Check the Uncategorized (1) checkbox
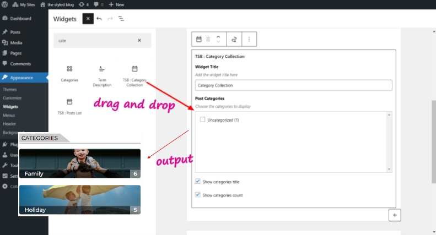This screenshot has height=235, width=436. coord(203,119)
